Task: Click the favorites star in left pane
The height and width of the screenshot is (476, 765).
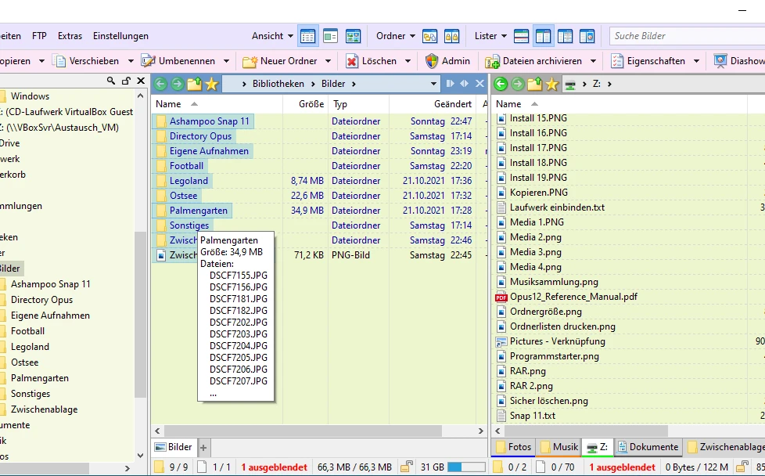Action: (211, 84)
